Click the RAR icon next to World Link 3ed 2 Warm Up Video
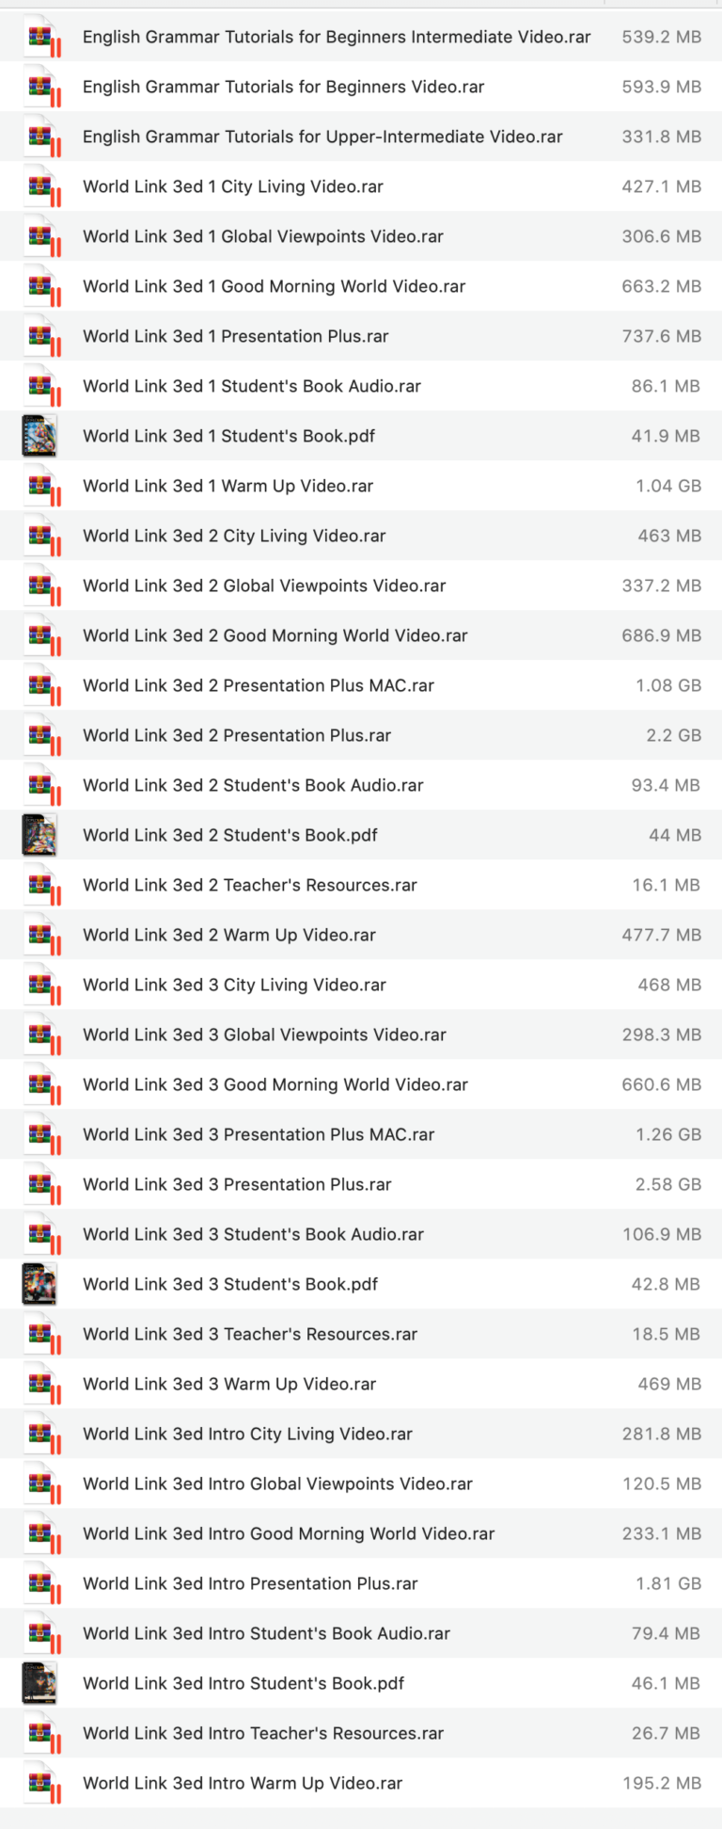 point(39,935)
